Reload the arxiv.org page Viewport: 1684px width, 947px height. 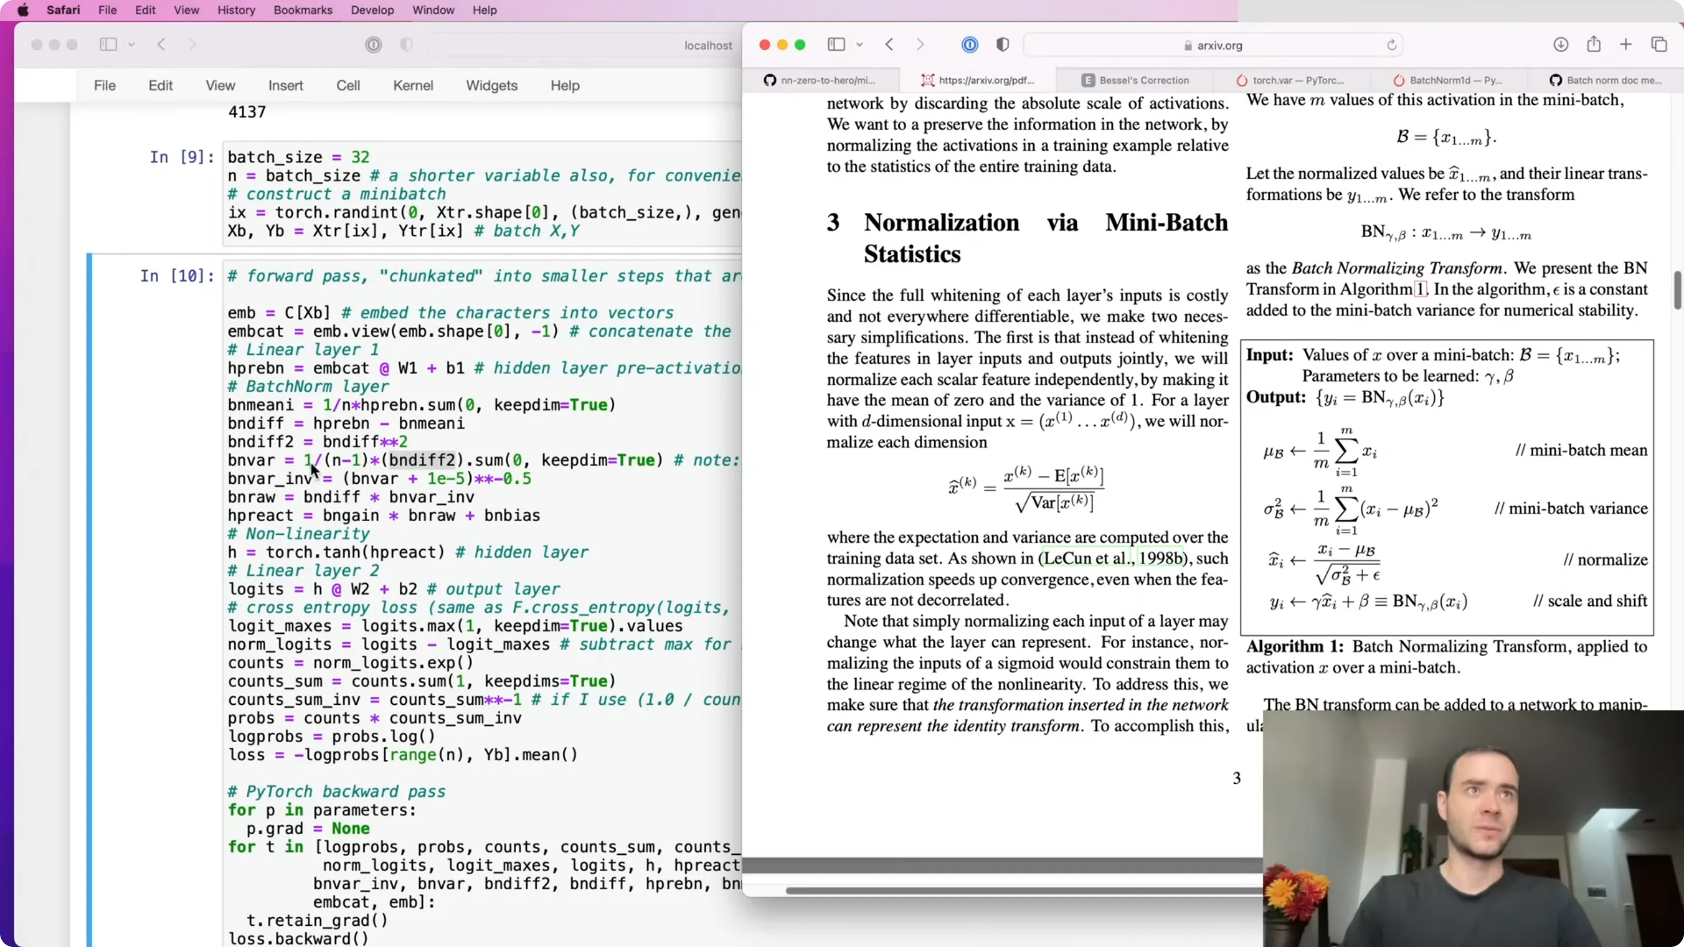(1392, 45)
